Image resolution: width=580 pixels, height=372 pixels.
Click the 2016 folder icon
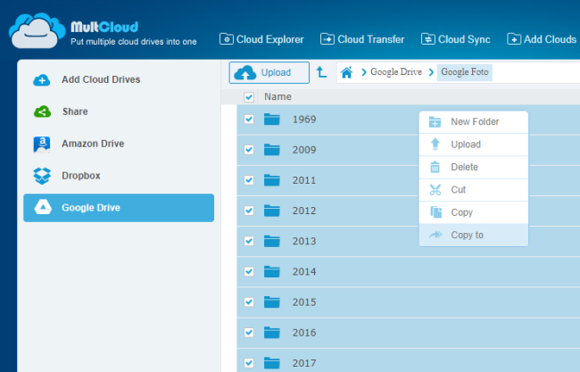pyautogui.click(x=272, y=333)
